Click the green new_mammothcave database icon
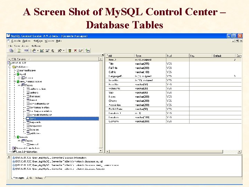The height and width of the screenshot is (187, 249). [18, 82]
